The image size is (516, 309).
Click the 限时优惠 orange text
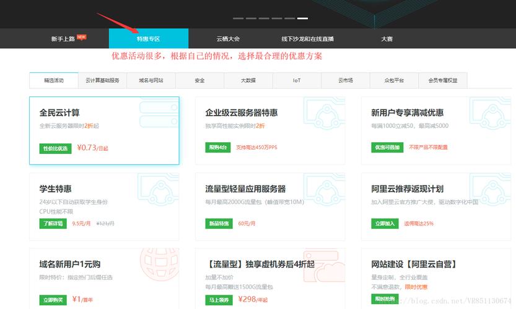pos(416,287)
